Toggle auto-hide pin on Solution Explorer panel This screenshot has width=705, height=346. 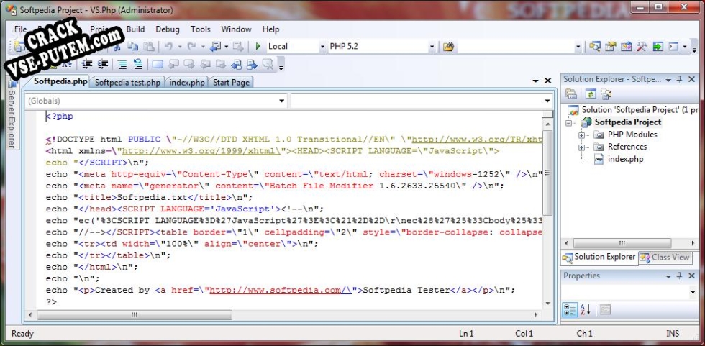point(679,79)
